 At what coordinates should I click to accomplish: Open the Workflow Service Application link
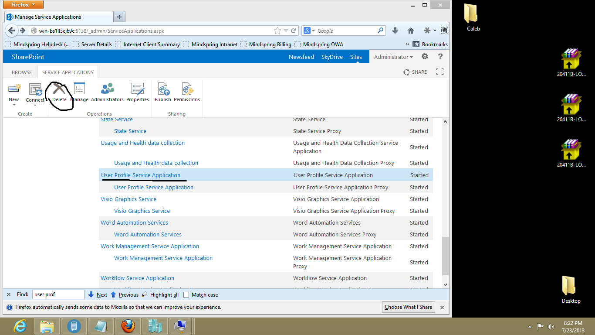click(x=137, y=278)
